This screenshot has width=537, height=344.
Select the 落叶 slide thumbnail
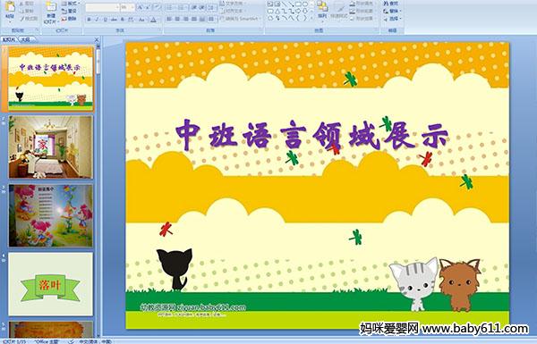pos(51,284)
